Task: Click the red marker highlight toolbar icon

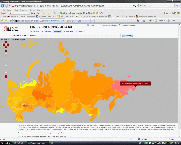Action: pyautogui.click(x=38, y=13)
